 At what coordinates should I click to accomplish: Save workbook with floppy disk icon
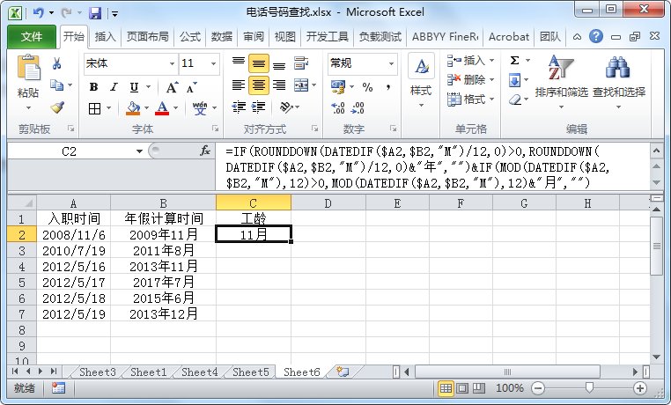point(94,13)
